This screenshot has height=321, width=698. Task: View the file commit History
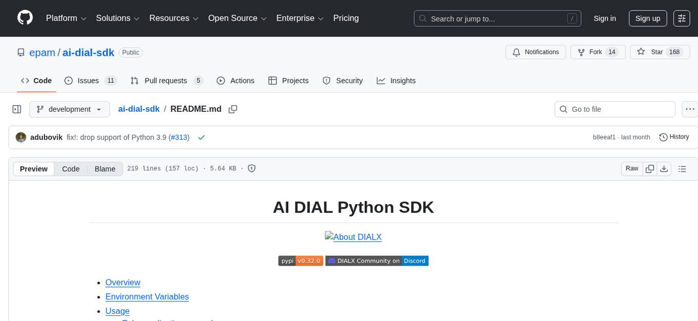click(674, 137)
